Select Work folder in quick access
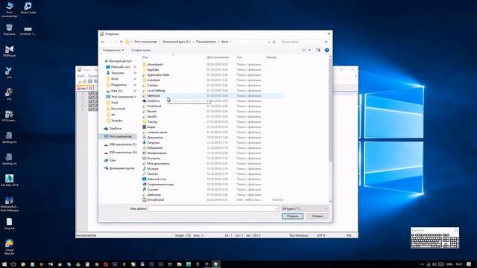 [x=113, y=79]
